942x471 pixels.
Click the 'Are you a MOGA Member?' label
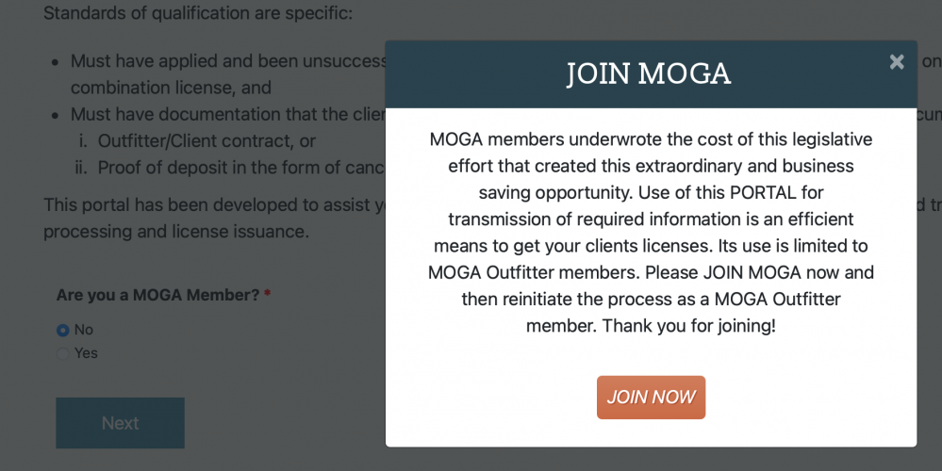(158, 295)
